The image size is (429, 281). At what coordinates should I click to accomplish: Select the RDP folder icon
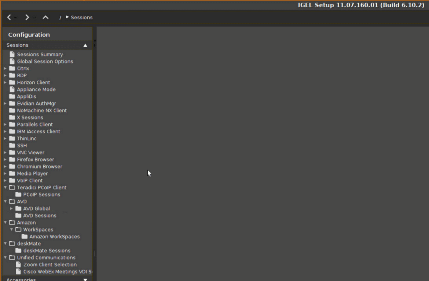[x=12, y=75]
